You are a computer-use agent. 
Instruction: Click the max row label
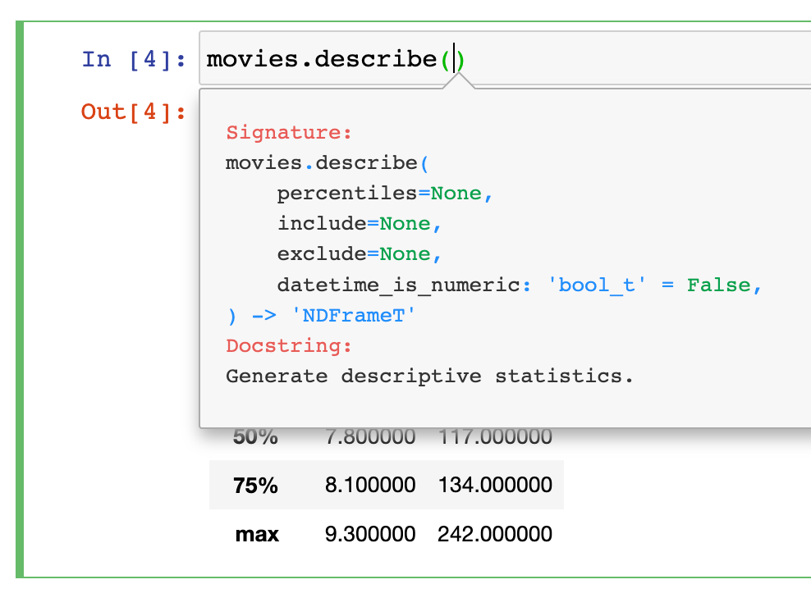pyautogui.click(x=257, y=535)
